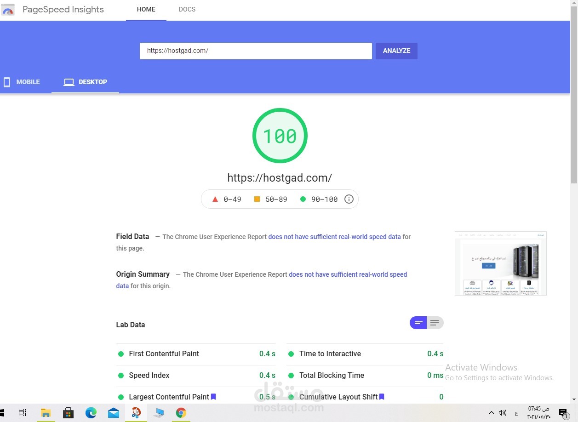The image size is (578, 422).
Task: Click the taskbar clock and date
Action: [538, 413]
